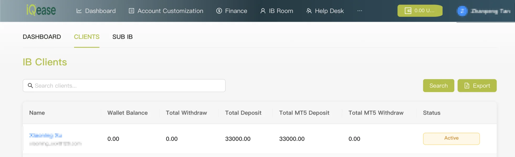Viewport: 515px width, 157px height.
Task: Open the user profile menu
Action: pyautogui.click(x=490, y=11)
